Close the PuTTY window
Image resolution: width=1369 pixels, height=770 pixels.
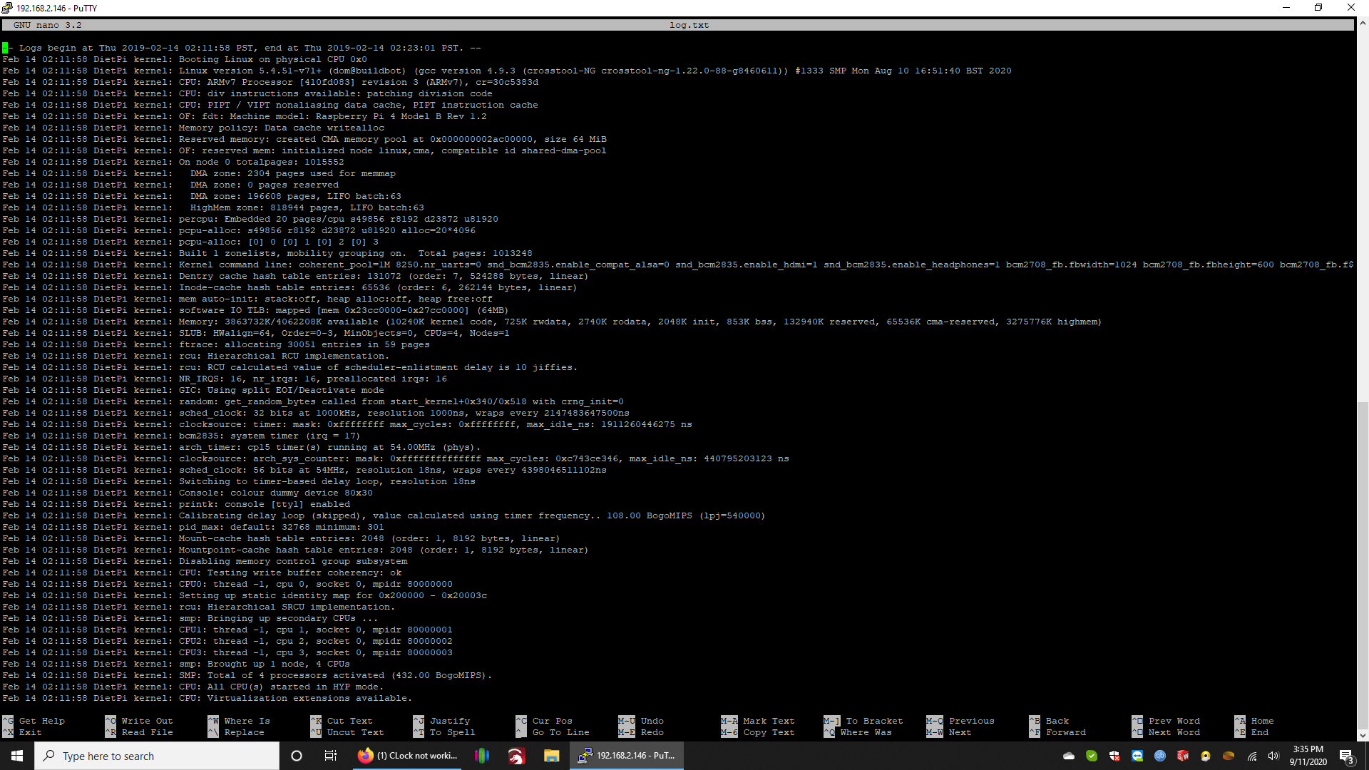coord(1351,8)
